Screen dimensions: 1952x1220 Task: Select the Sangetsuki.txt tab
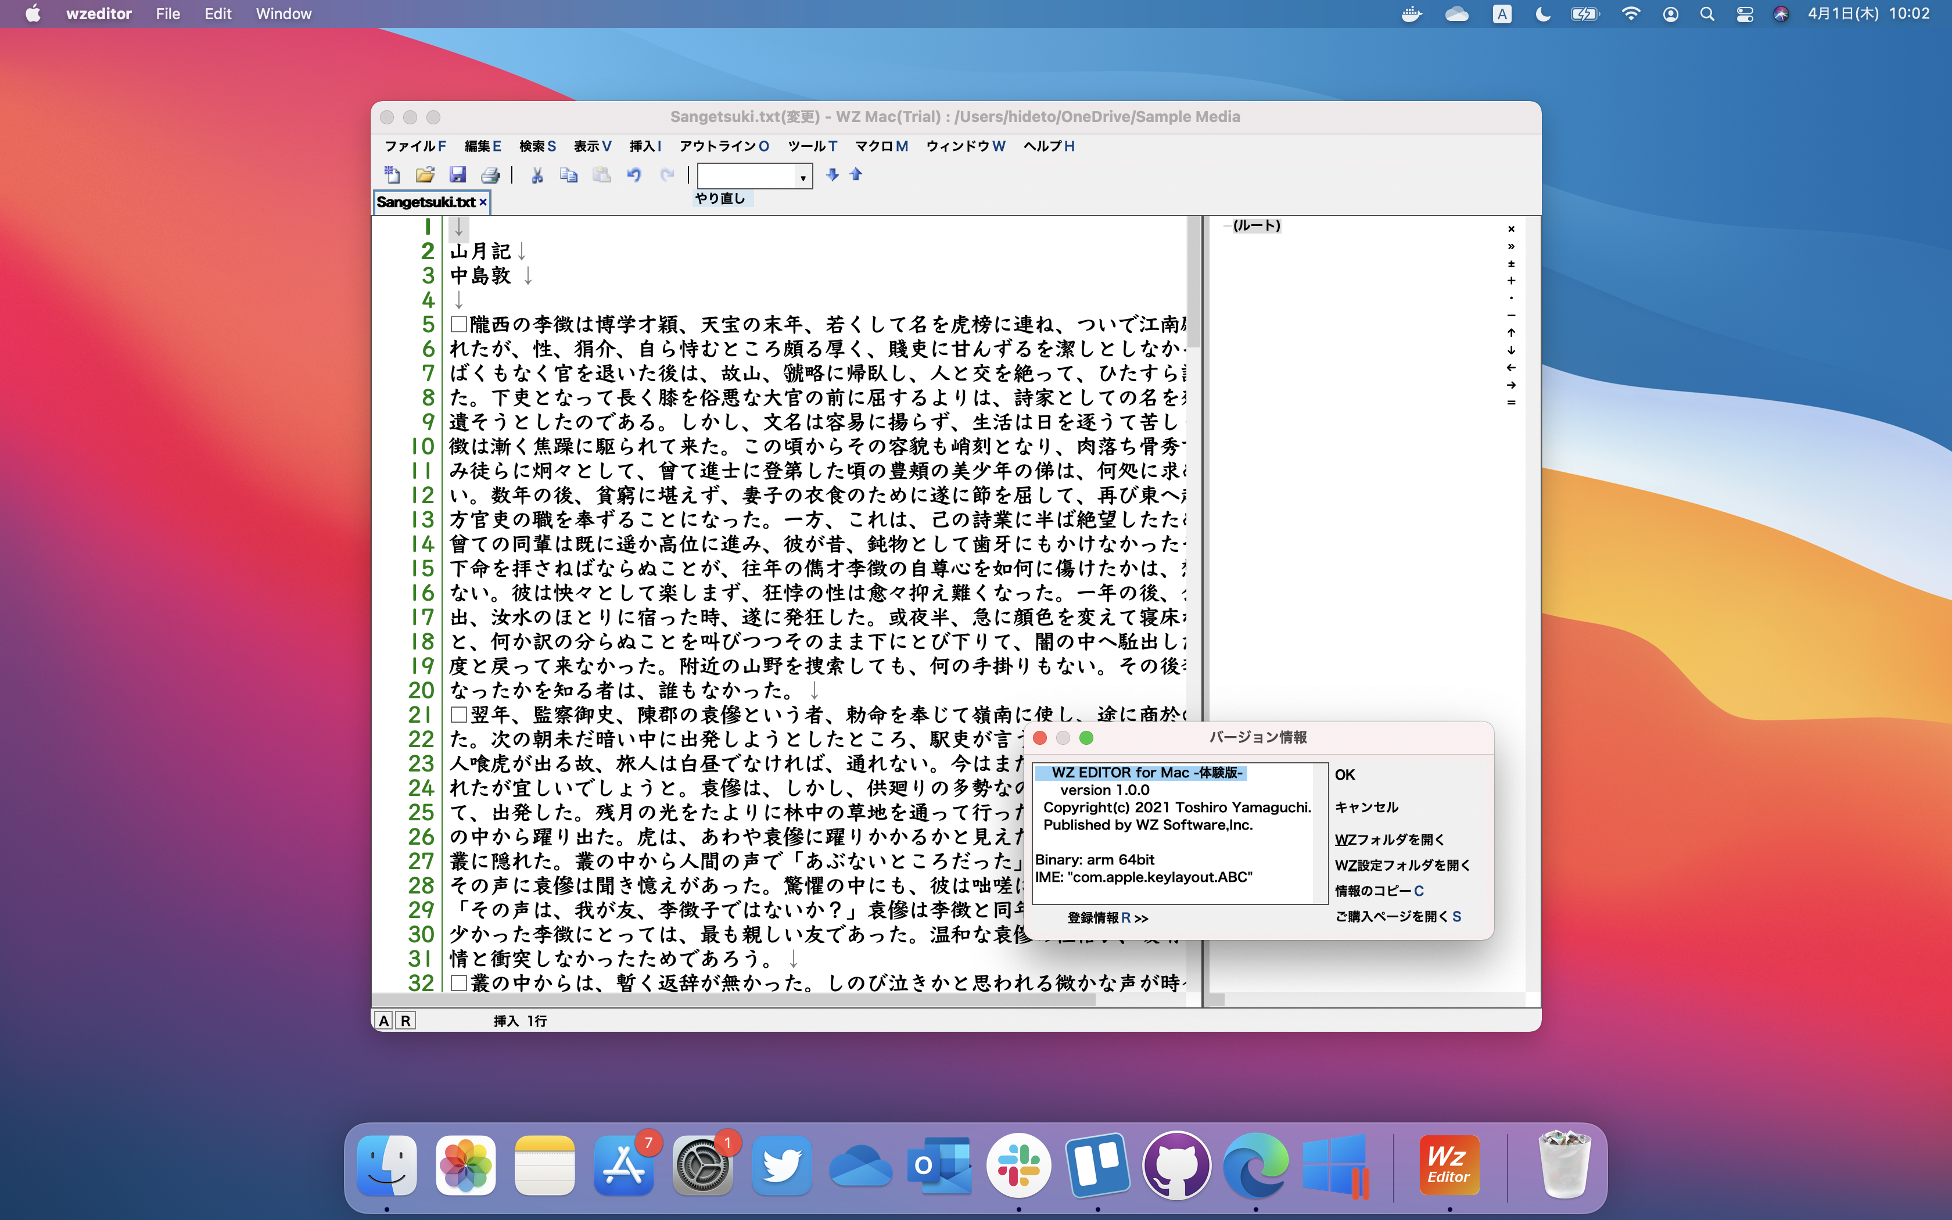coord(426,202)
